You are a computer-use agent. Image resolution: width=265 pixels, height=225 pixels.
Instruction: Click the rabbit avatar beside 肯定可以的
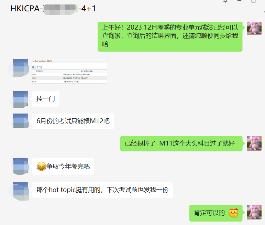254,212
